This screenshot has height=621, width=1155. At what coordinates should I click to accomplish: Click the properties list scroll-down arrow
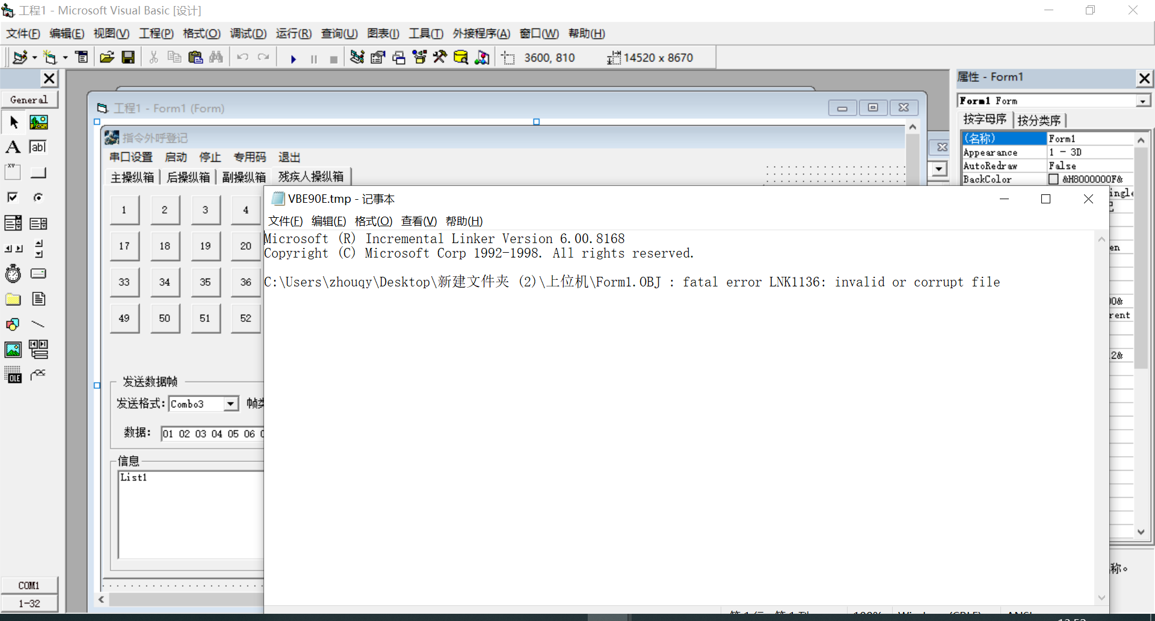(1141, 532)
